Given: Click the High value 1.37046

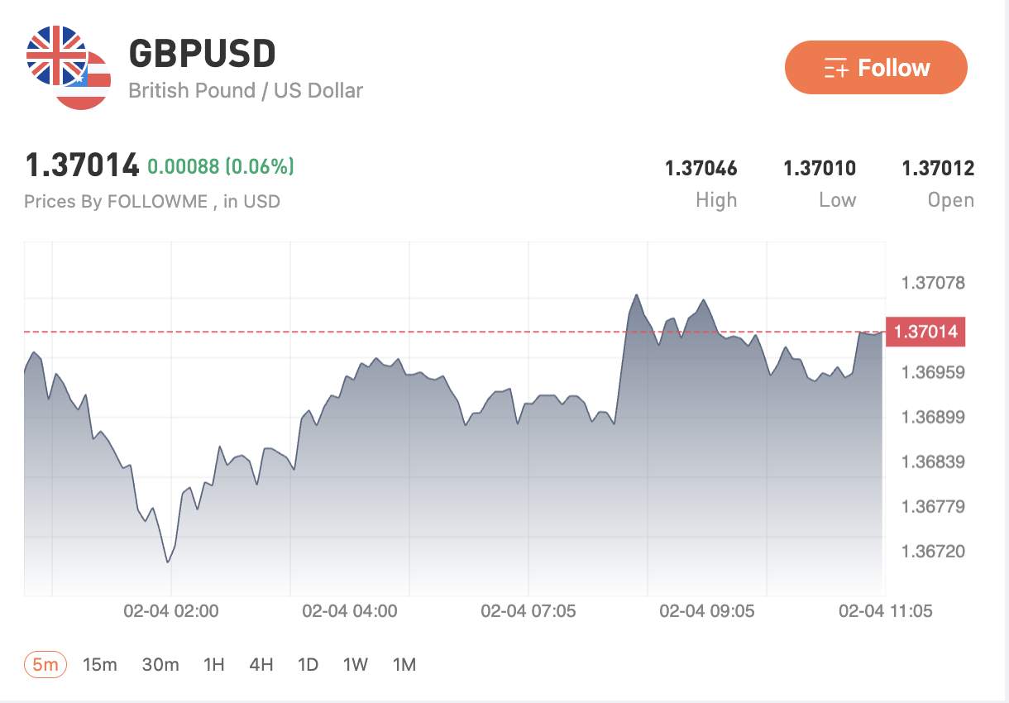Looking at the screenshot, I should [702, 168].
